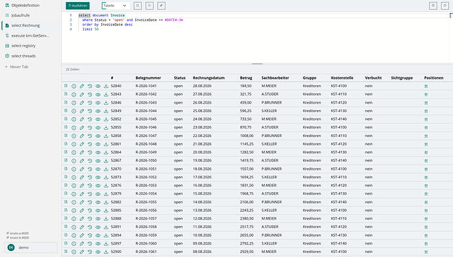Open the Tabelle output format dropdown
Viewport: 453px width, 257px height.
[115, 5]
